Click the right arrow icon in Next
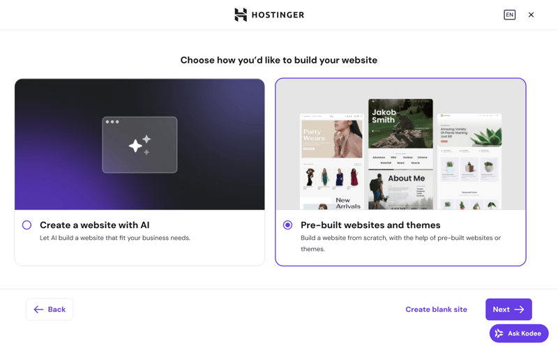The image size is (558, 348). tap(520, 310)
